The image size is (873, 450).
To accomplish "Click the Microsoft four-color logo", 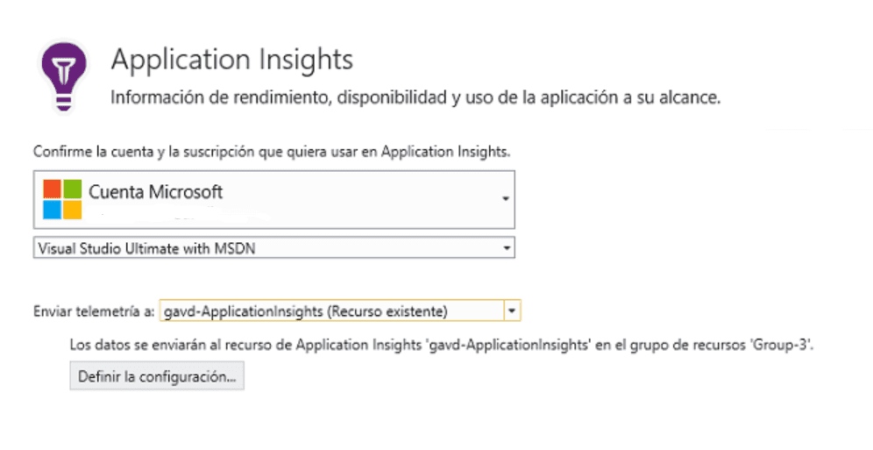I will [x=62, y=199].
